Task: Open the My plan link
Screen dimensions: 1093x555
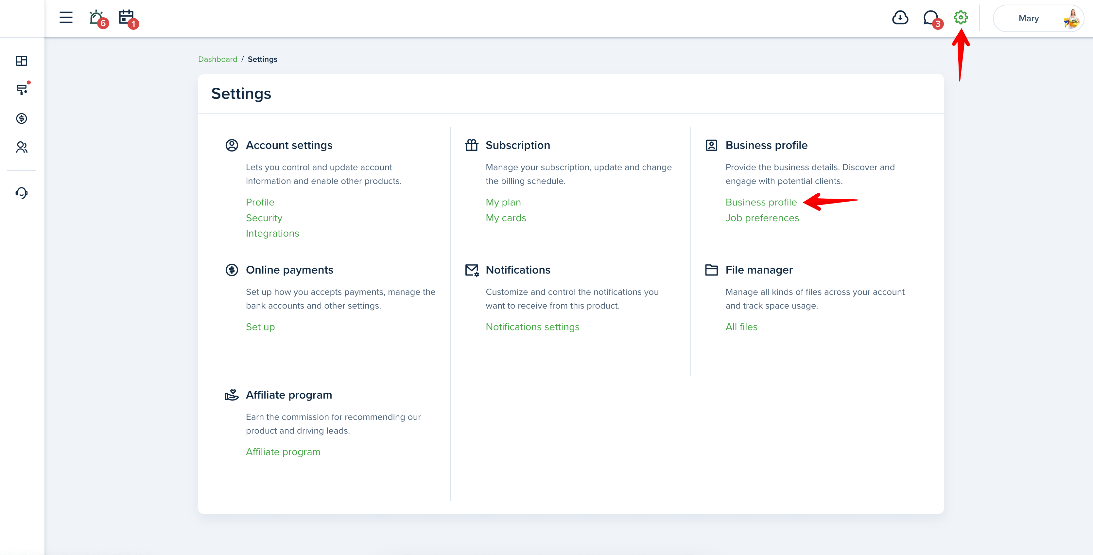Action: tap(503, 202)
